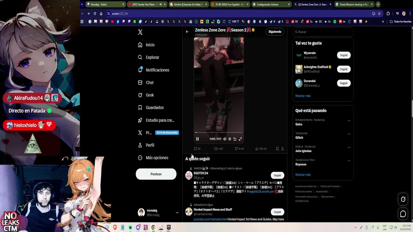The image size is (413, 232).
Task: Open egotdc24.booth.pm link
Action: pos(262,191)
